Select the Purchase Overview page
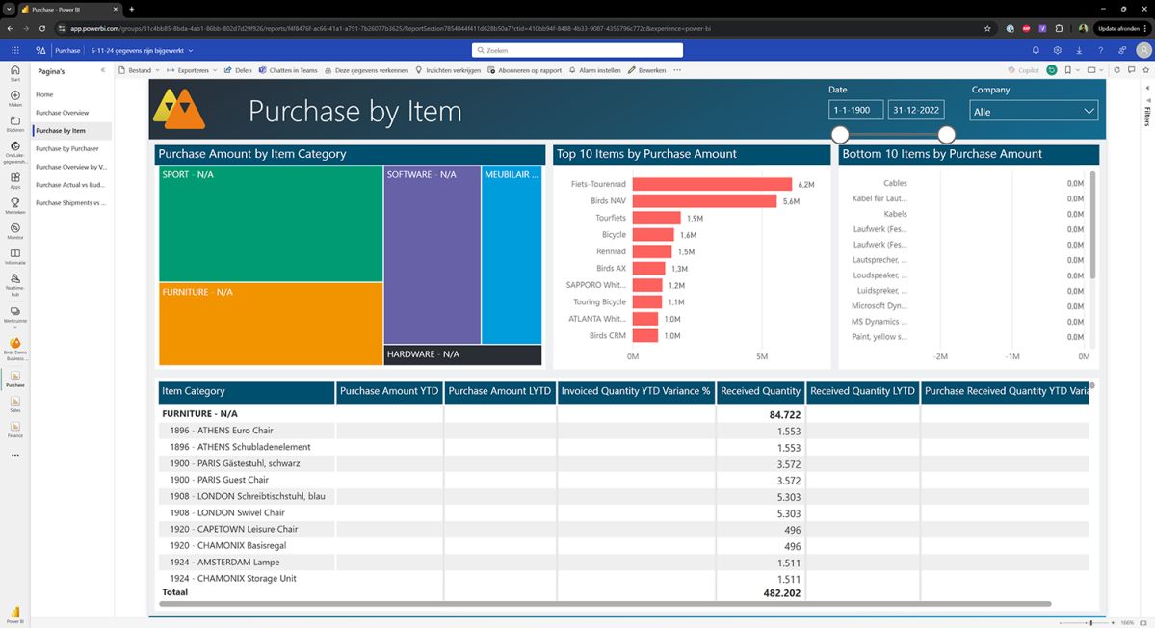Image resolution: width=1155 pixels, height=628 pixels. (63, 113)
